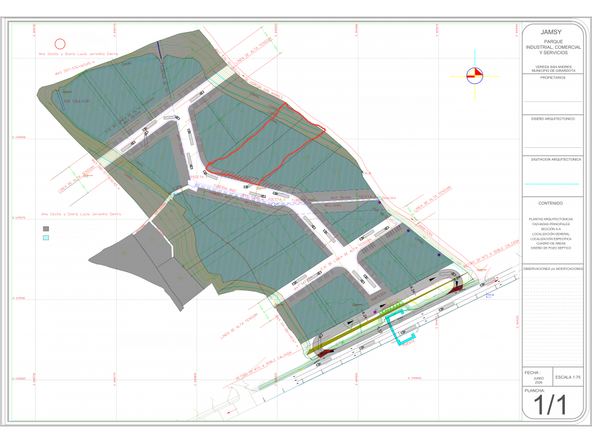Select the 'POCETA 2' label
The height and width of the screenshot is (443, 592).
277,199
